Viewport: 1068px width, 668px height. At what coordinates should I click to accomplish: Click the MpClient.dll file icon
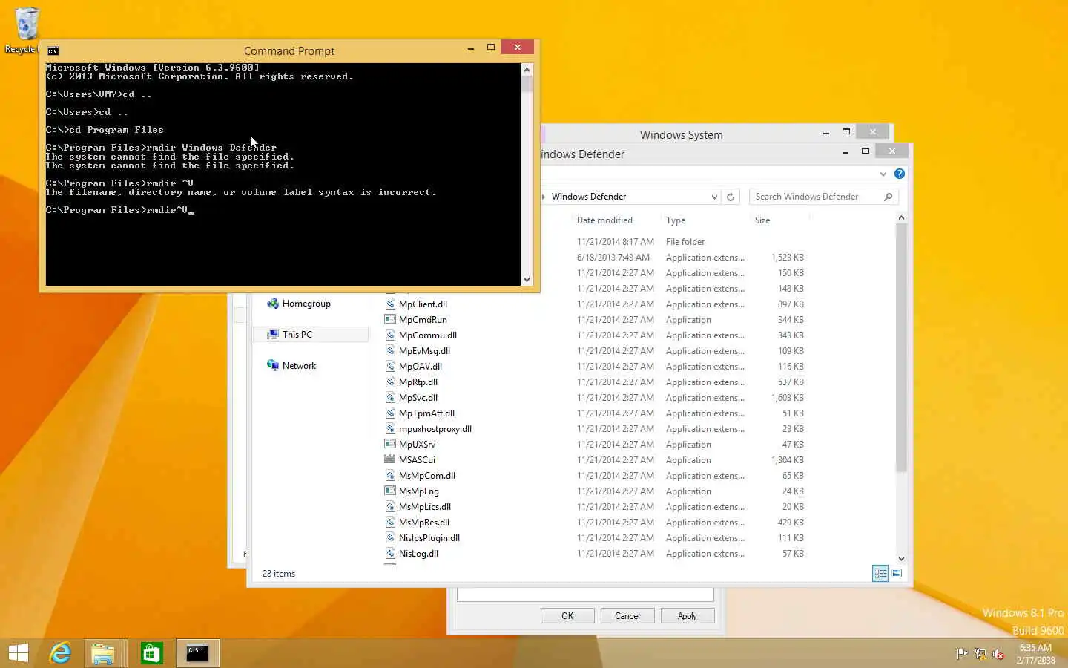[390, 304]
